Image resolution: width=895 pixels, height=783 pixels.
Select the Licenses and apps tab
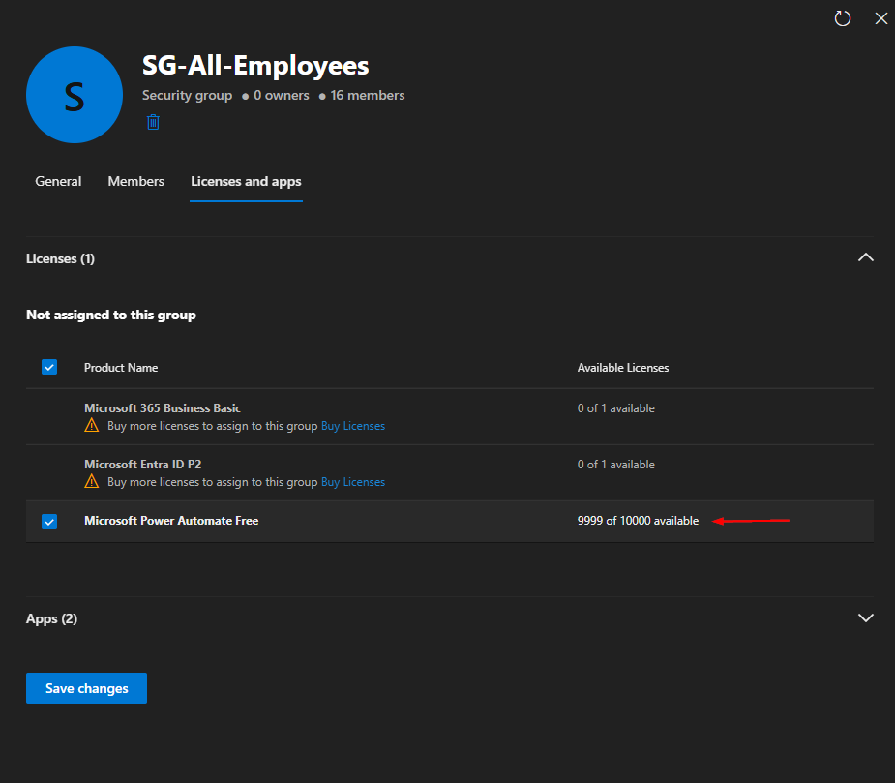tap(246, 182)
